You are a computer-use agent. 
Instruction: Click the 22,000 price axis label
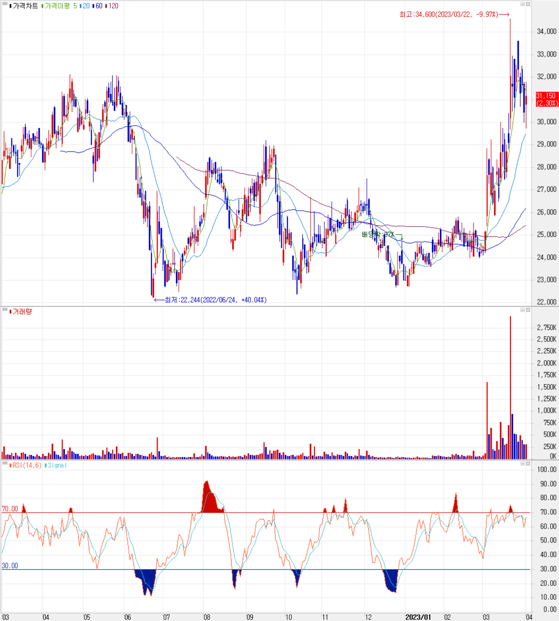[547, 302]
